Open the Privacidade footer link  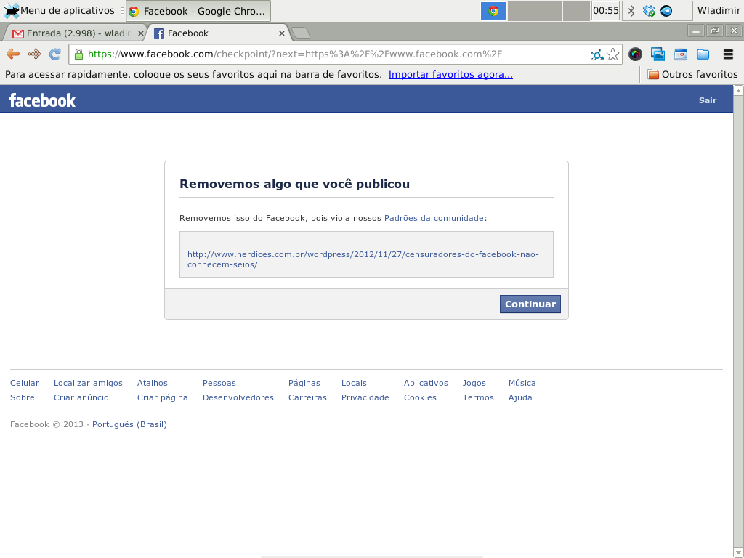point(365,397)
